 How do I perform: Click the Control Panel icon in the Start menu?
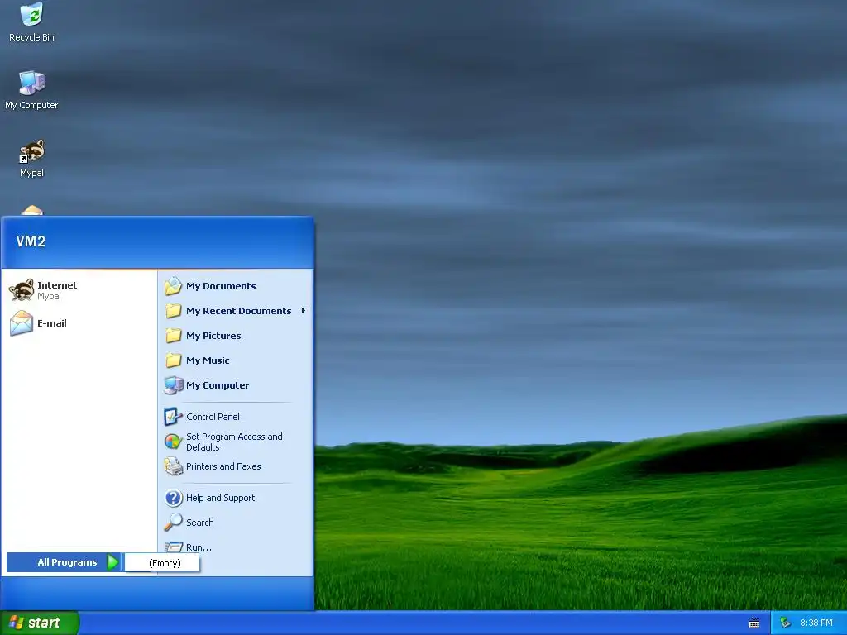click(x=173, y=417)
